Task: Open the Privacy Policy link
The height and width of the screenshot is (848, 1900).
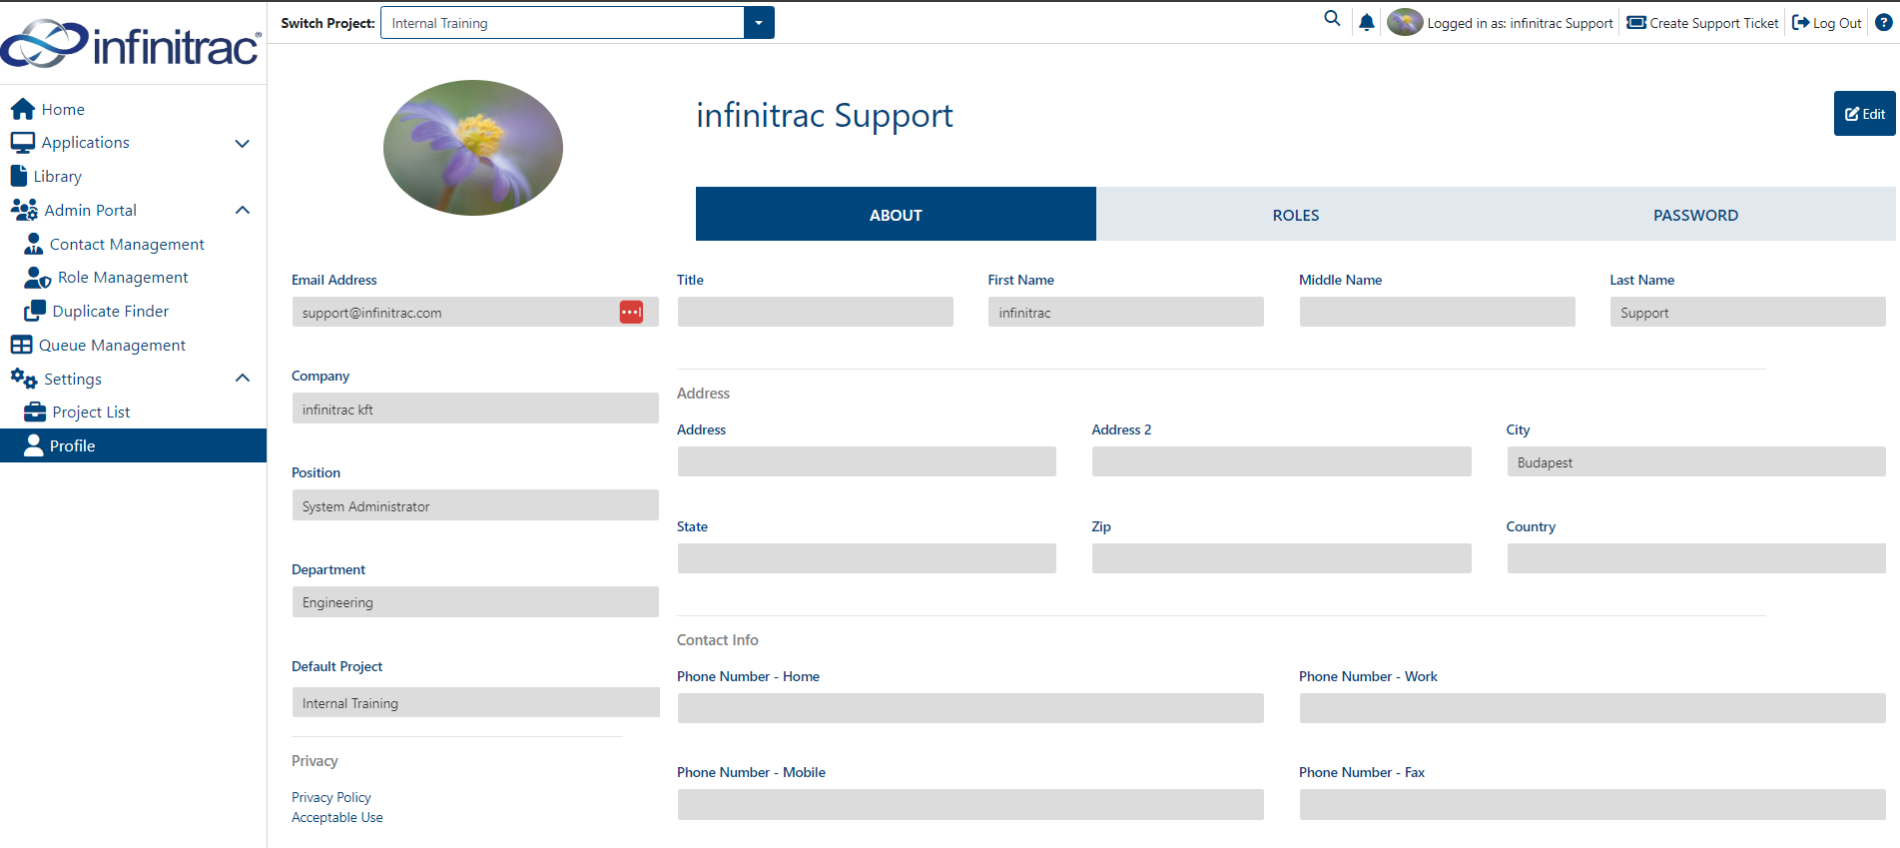Action: (x=331, y=797)
